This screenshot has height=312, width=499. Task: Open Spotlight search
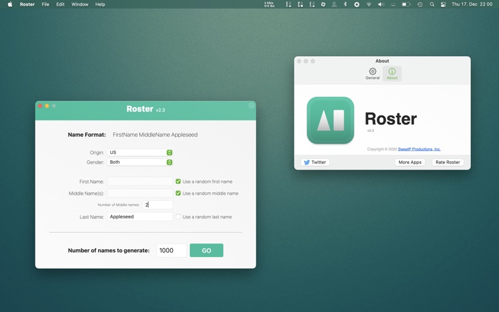(432, 4)
